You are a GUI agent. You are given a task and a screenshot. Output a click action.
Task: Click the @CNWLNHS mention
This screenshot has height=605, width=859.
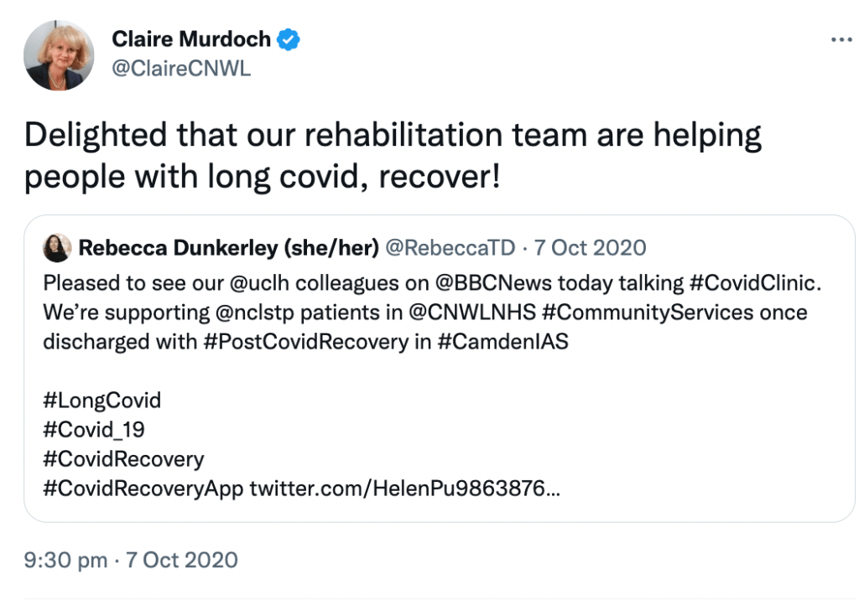(450, 313)
